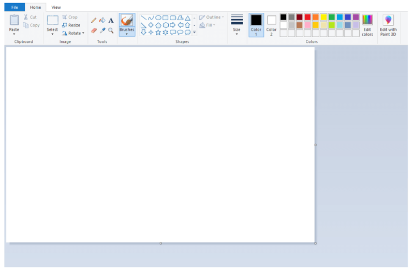Choose the Triangle shape
The height and width of the screenshot is (273, 414).
click(x=187, y=18)
